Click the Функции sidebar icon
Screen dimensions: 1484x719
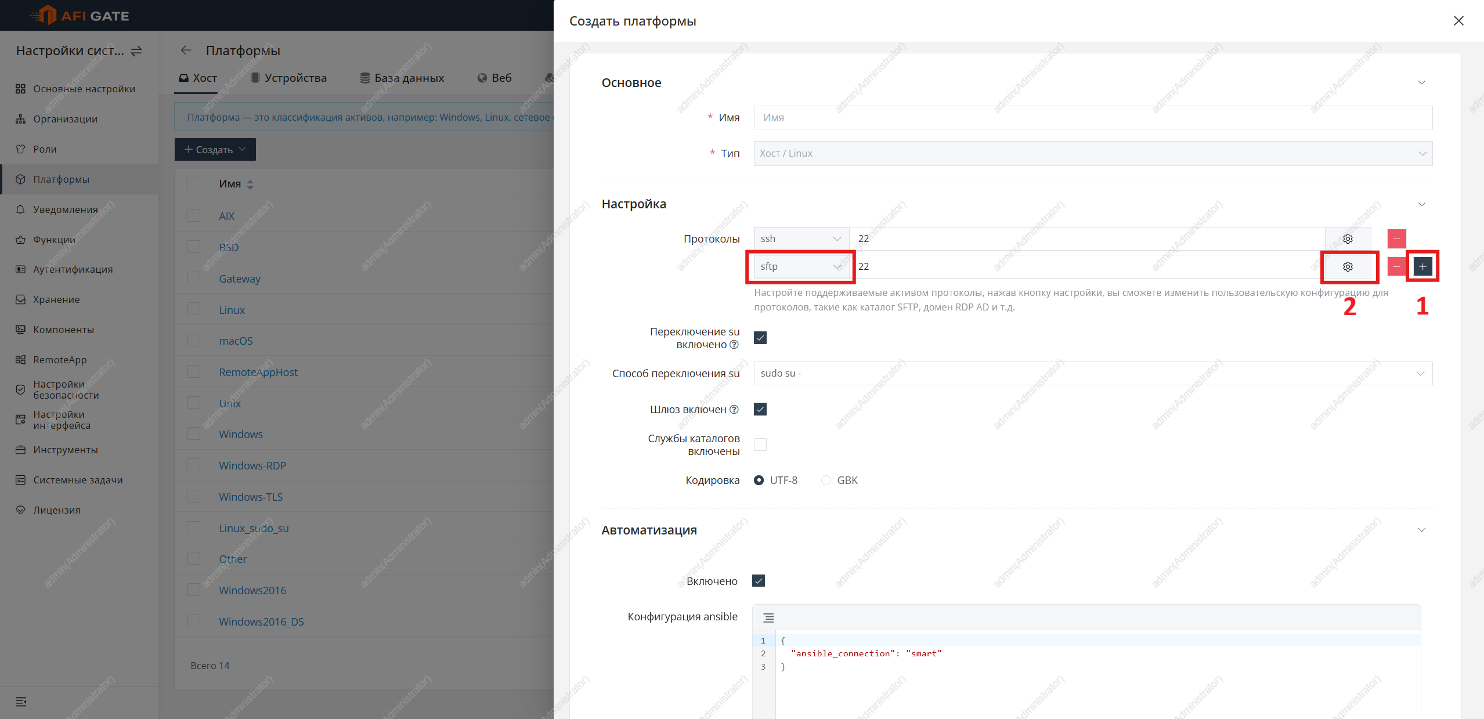tap(20, 240)
